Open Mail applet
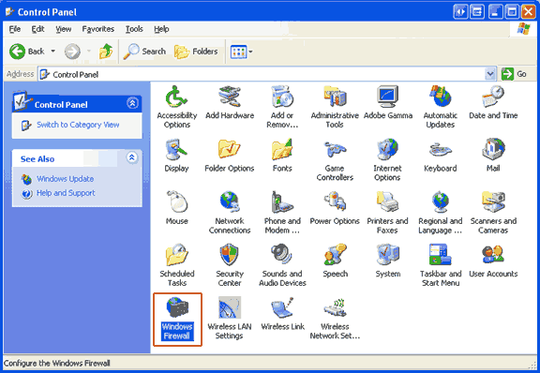The image size is (540, 373). (x=493, y=156)
